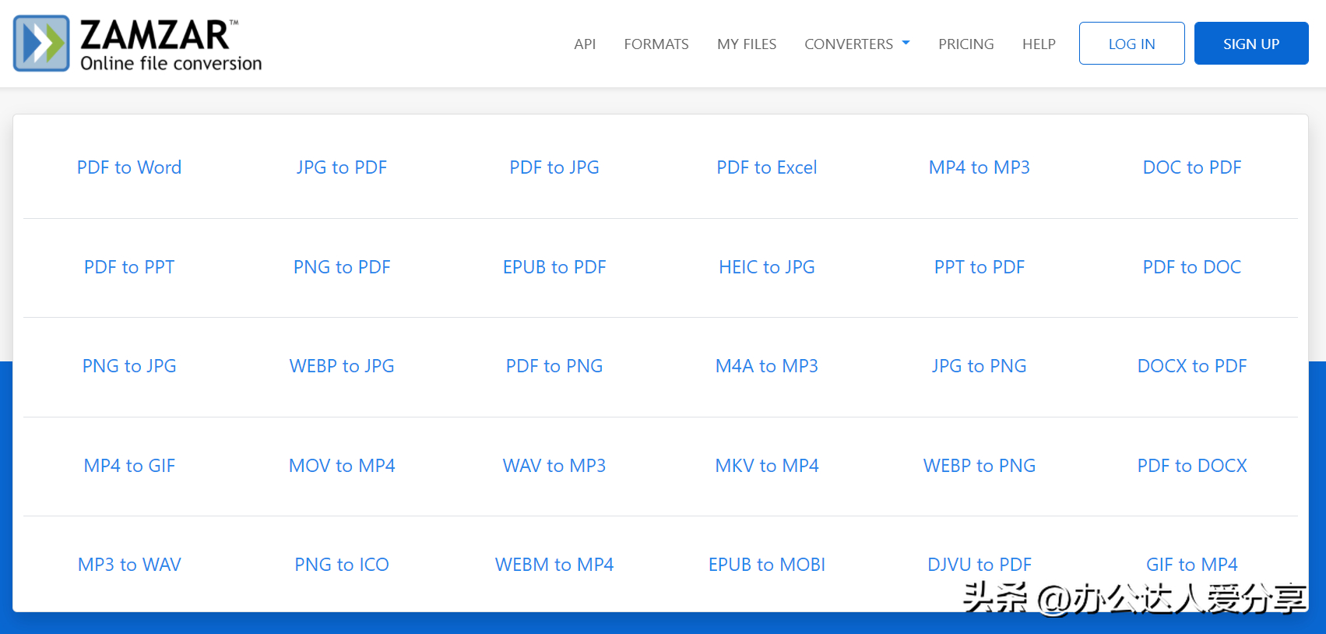Choose the PDF to DOC link
Screen dimensions: 1326x634
pyautogui.click(x=1192, y=267)
